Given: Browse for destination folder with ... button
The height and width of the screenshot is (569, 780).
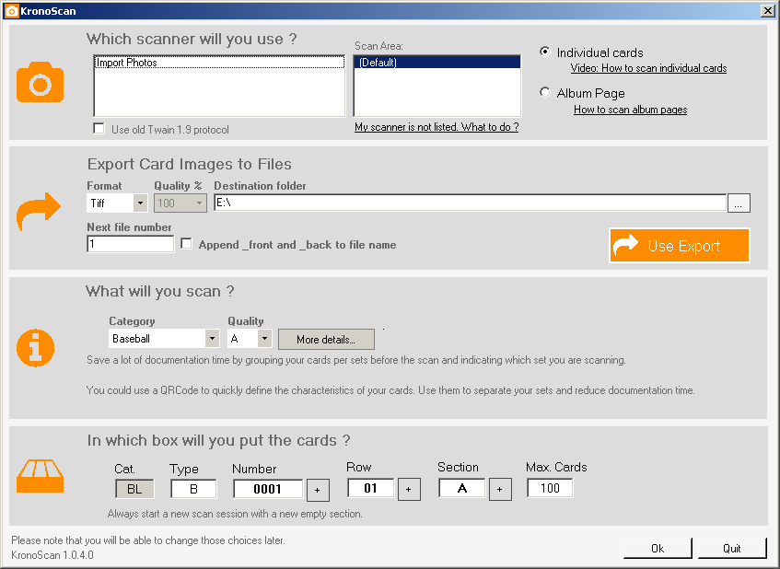Looking at the screenshot, I should [x=739, y=203].
